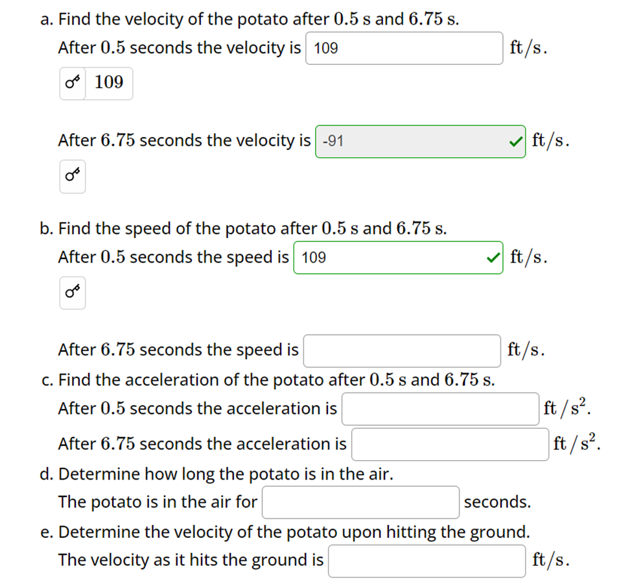Viewport: 632px width, 586px height.
Task: Select the 0.5 s acceleration input field
Action: pyautogui.click(x=440, y=408)
